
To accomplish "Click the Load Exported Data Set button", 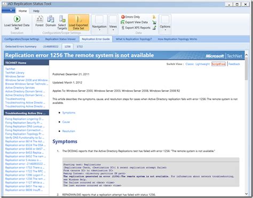I will [x=78, y=22].
